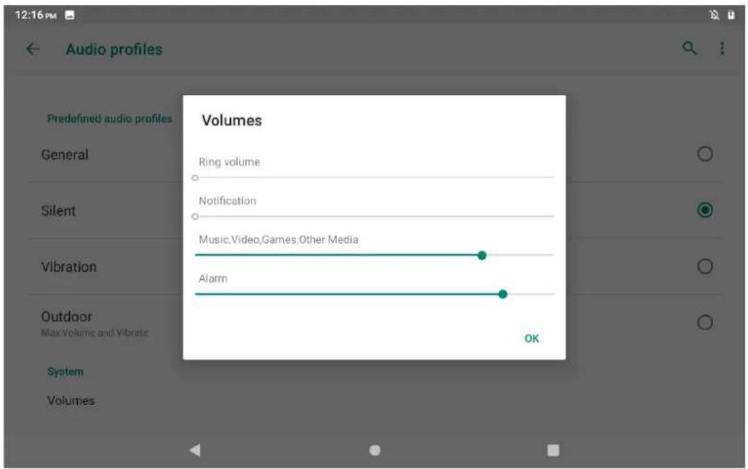The height and width of the screenshot is (469, 748).
Task: Select the Silent profile radio button
Action: pyautogui.click(x=704, y=210)
